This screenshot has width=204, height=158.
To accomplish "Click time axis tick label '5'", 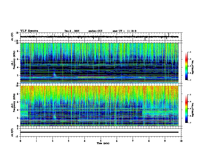I will click(x=101, y=141).
